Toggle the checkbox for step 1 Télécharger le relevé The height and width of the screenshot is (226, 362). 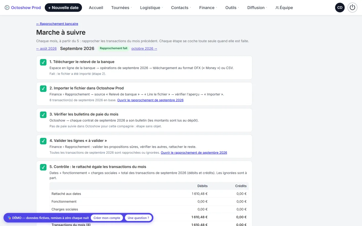[43, 62]
